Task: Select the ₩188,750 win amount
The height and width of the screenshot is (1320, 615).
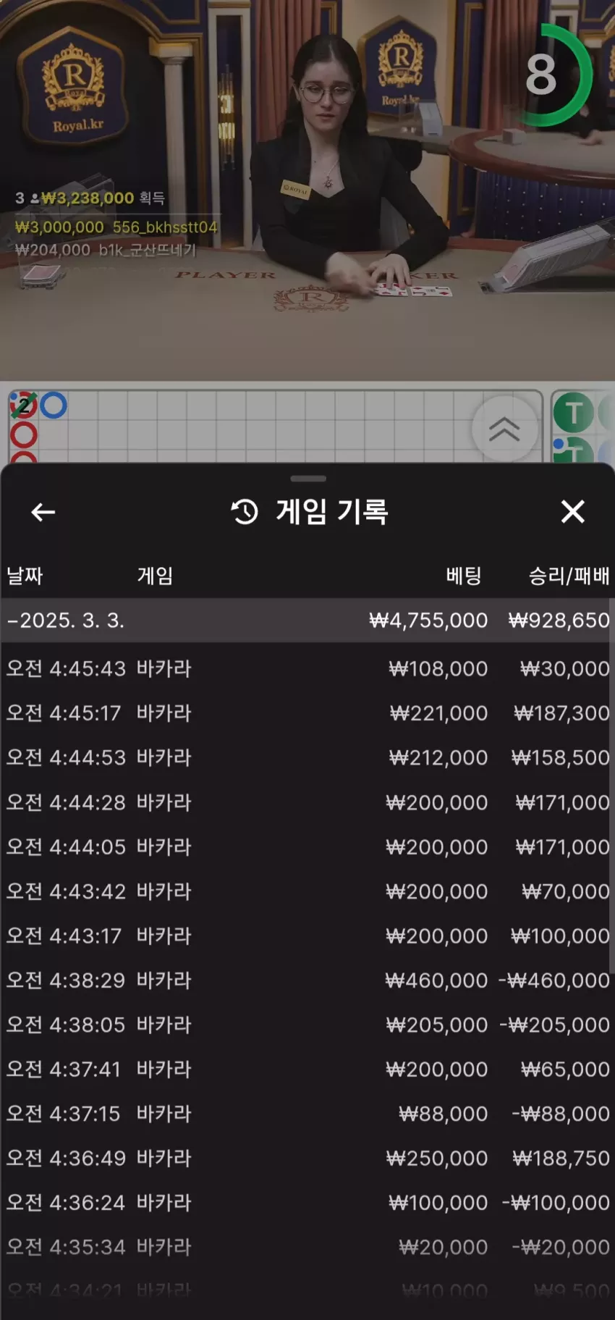Action: 561,1159
